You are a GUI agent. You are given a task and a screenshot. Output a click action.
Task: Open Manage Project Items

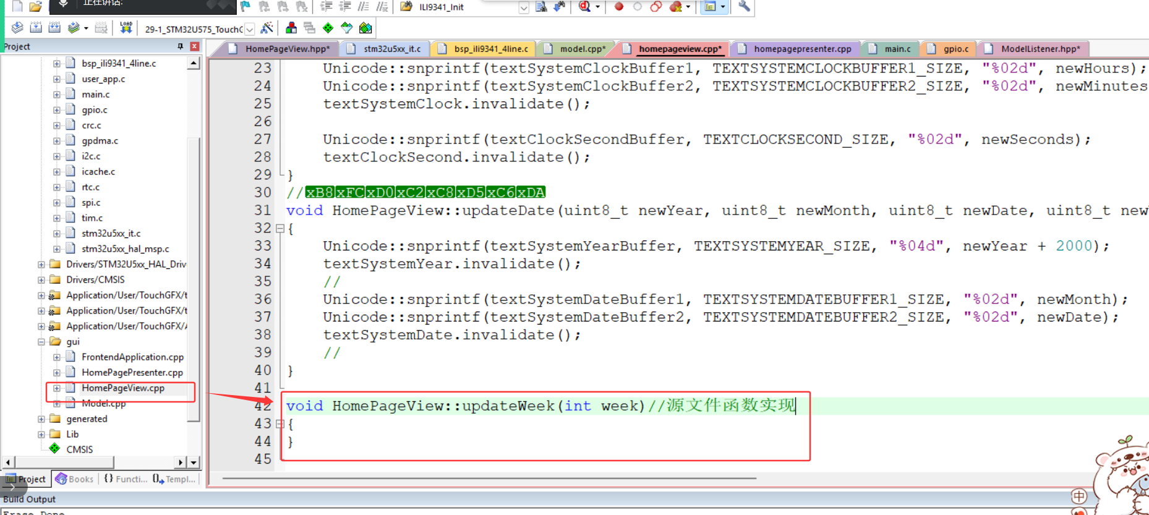(x=291, y=28)
